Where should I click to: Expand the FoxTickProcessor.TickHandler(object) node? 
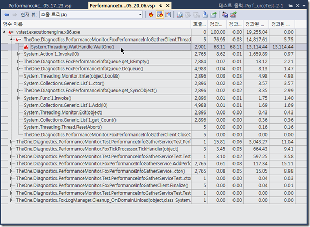point(11,149)
